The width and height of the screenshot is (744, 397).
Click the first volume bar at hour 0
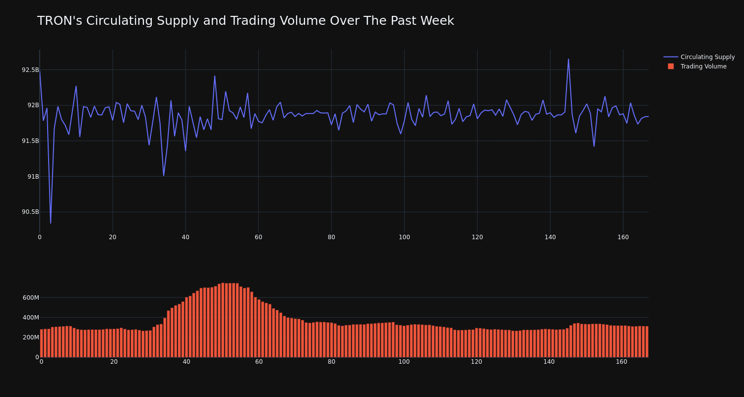pos(41,343)
